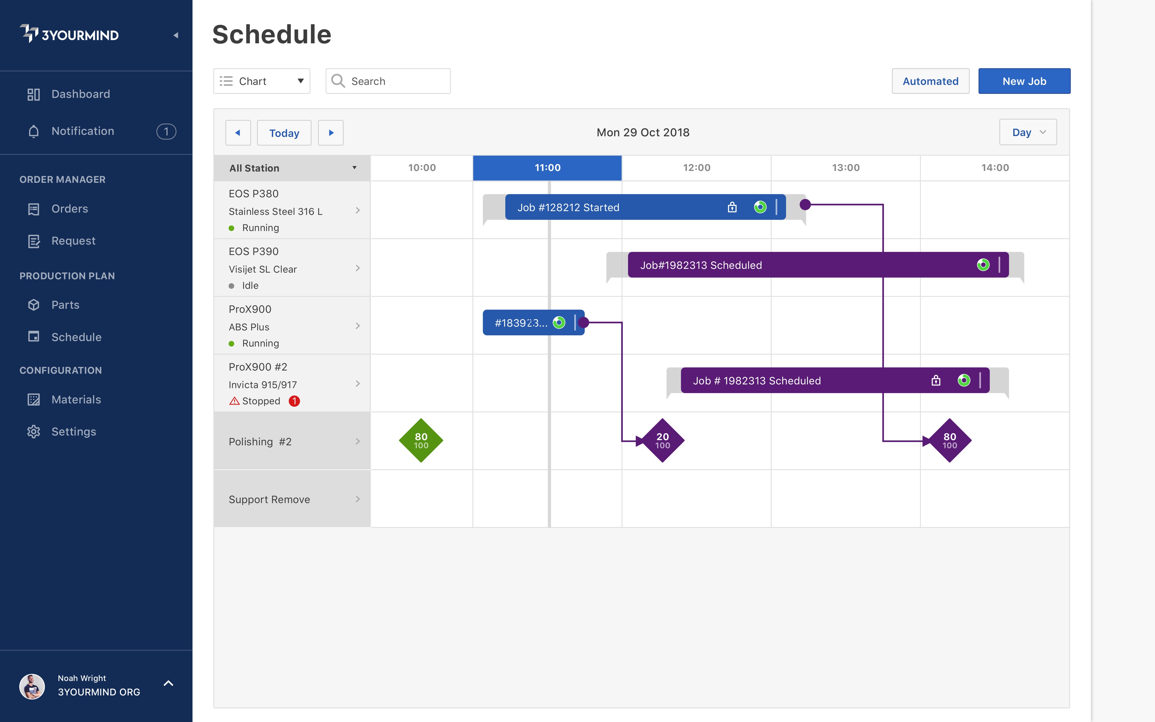The height and width of the screenshot is (722, 1155).
Task: Open the Notification bell in the sidebar
Action: 83,131
